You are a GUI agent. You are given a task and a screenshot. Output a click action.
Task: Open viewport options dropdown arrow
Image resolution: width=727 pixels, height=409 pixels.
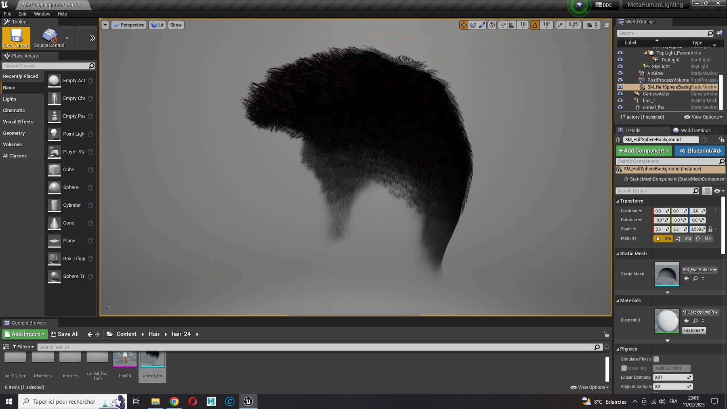pos(105,25)
